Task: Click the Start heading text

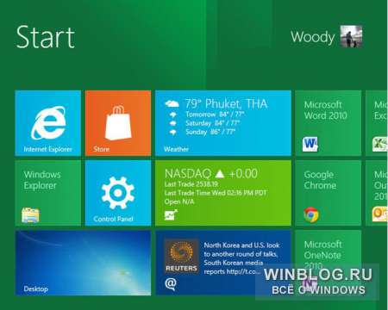Action: tap(46, 37)
